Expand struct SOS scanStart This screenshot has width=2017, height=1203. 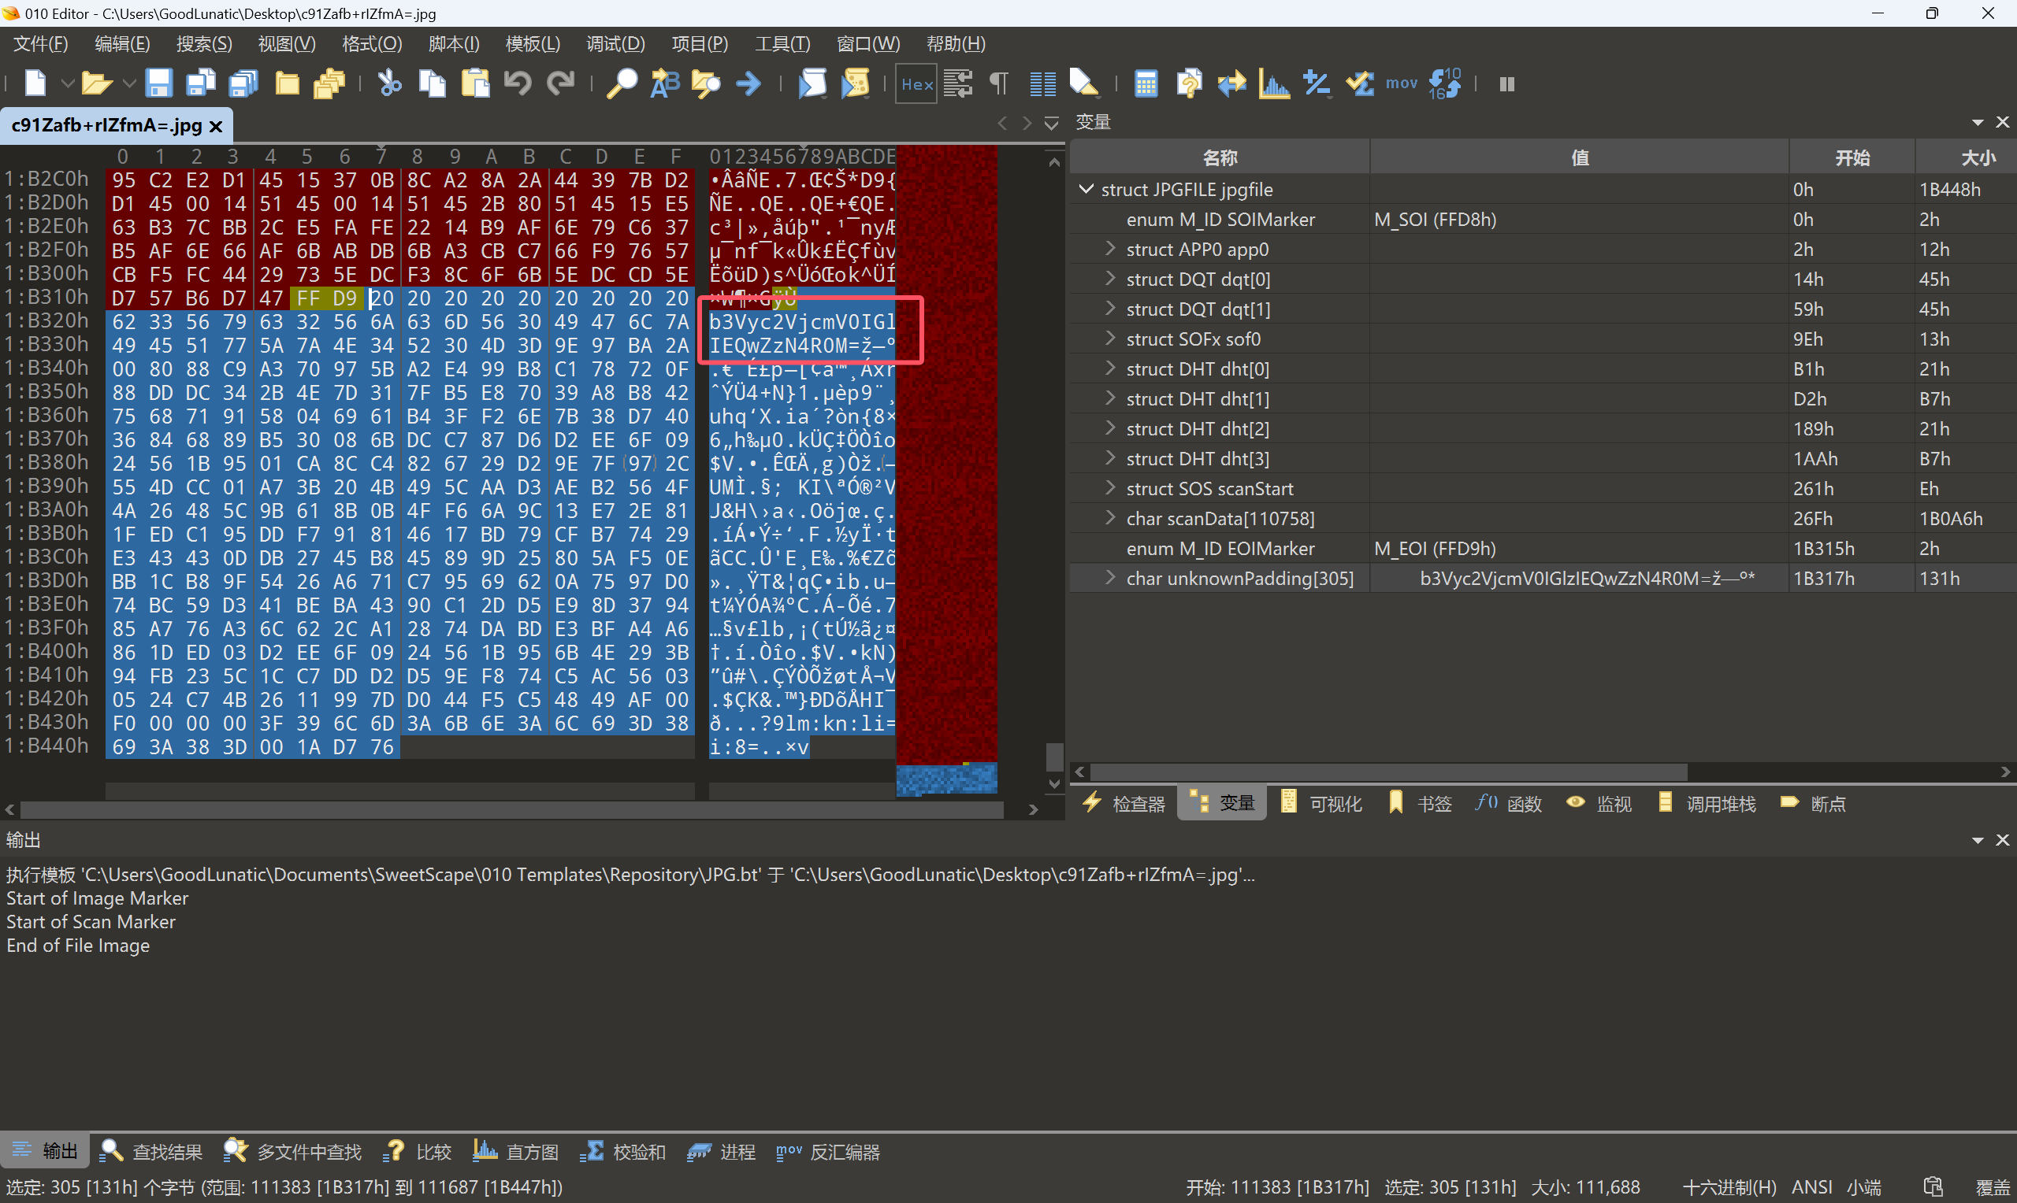pyautogui.click(x=1110, y=489)
